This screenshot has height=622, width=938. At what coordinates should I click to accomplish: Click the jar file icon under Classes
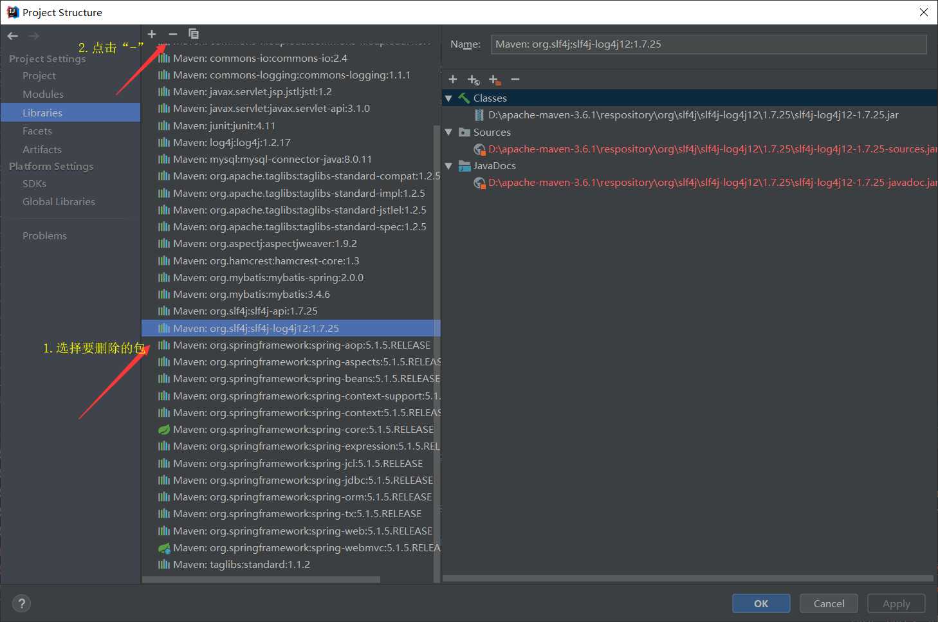click(x=479, y=115)
